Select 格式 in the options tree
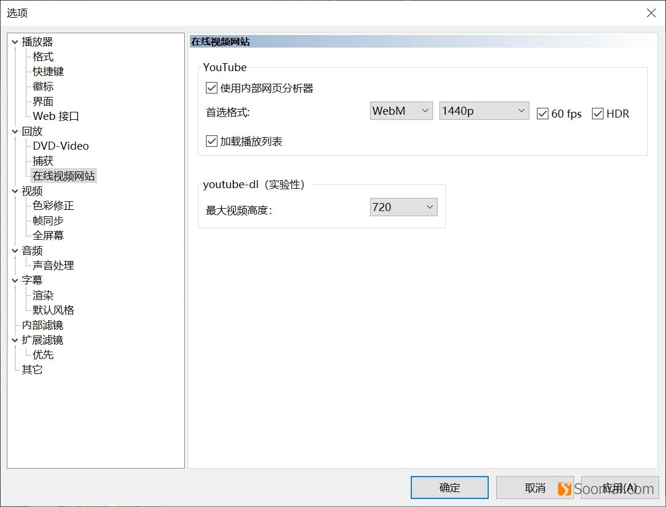Image resolution: width=666 pixels, height=507 pixels. pyautogui.click(x=43, y=56)
